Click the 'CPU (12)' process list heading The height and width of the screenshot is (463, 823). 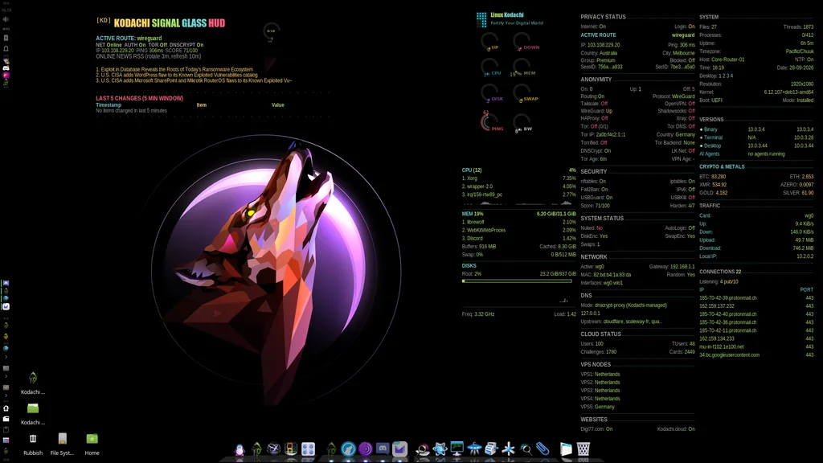pyautogui.click(x=471, y=170)
